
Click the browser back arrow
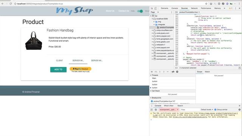pyautogui.click(x=3, y=4)
